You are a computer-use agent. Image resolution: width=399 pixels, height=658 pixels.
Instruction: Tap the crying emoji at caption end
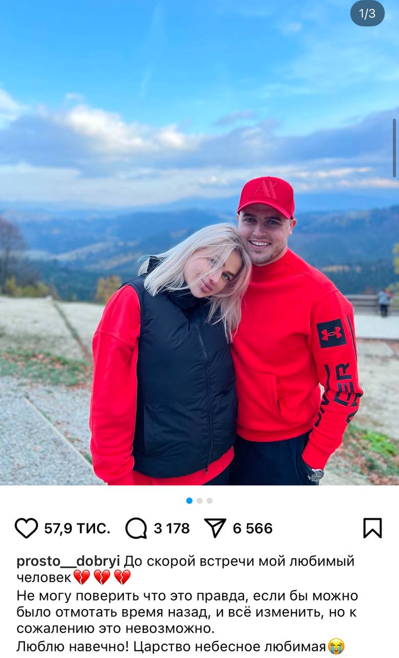pyautogui.click(x=336, y=646)
